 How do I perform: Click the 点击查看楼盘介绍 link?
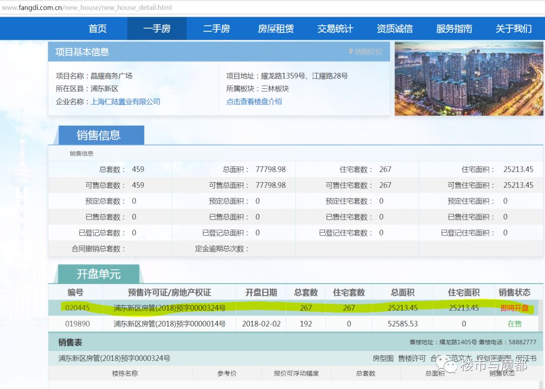pos(254,101)
